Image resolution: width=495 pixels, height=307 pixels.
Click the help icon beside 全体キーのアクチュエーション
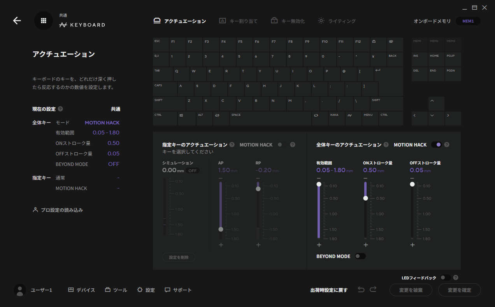point(386,145)
